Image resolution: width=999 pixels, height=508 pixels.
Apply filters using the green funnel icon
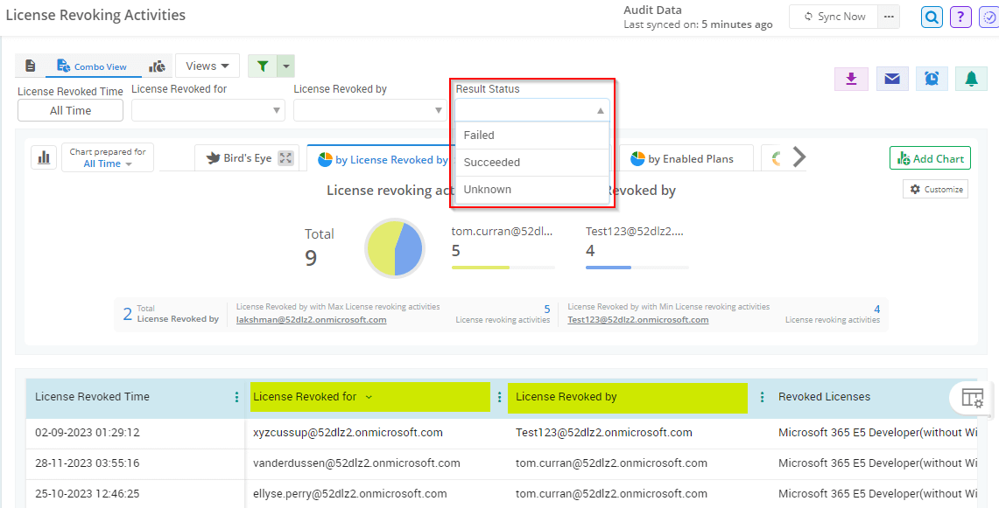coord(261,66)
